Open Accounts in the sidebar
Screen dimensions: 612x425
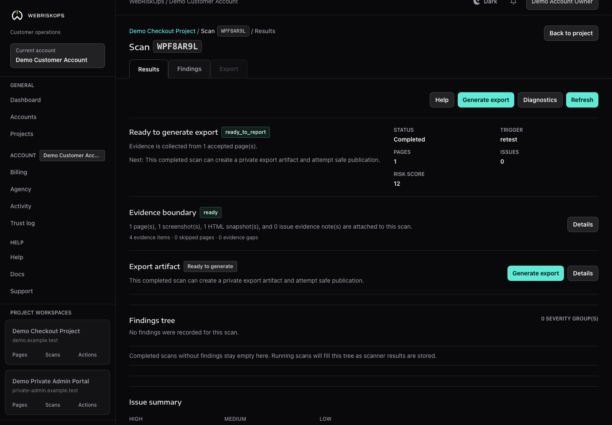pos(23,117)
